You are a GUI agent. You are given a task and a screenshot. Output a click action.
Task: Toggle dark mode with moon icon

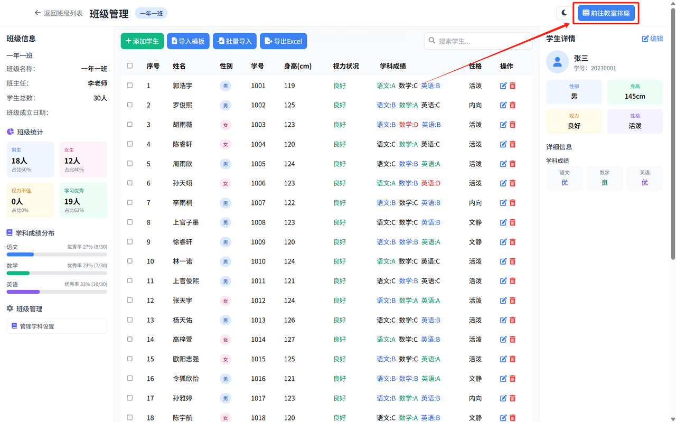click(x=564, y=13)
